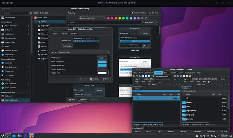The image size is (233, 138).
Task: Click Delete F8 button in Double Commander
Action: tap(197, 132)
